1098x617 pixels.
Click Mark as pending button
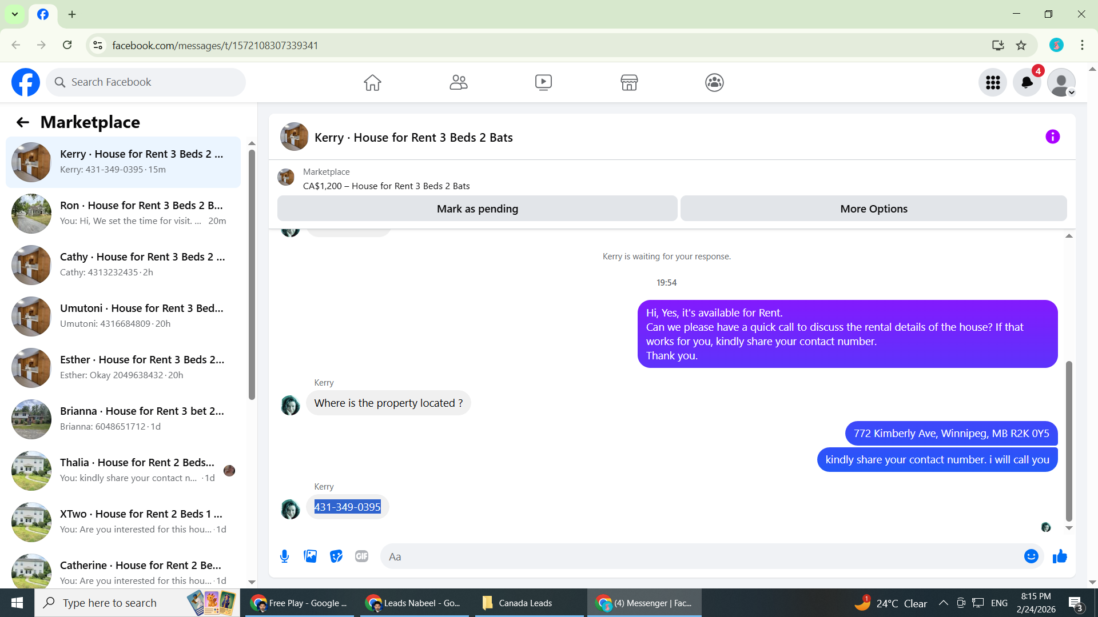(477, 209)
